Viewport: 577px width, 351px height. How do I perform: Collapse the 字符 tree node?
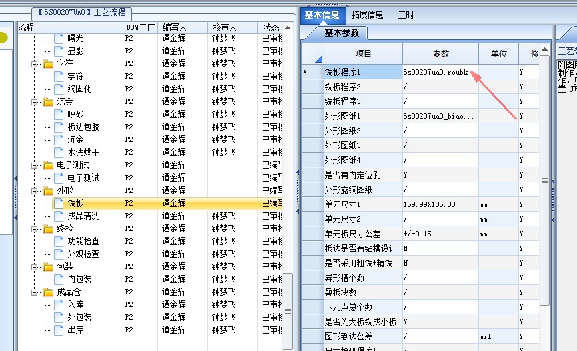35,64
